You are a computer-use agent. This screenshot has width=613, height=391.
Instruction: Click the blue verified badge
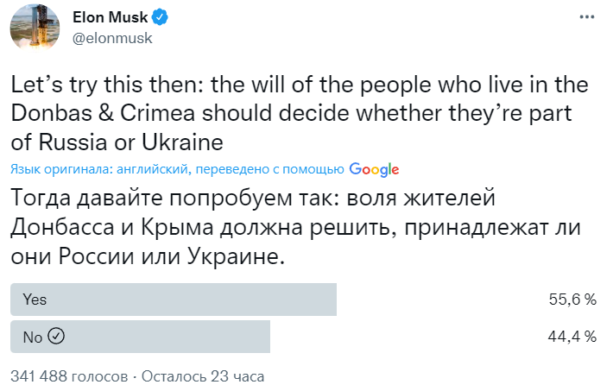(161, 16)
